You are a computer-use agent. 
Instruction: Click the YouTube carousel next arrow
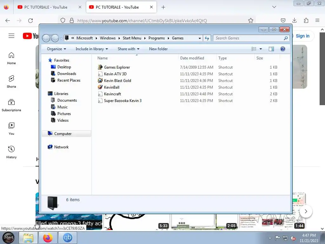click(x=306, y=211)
